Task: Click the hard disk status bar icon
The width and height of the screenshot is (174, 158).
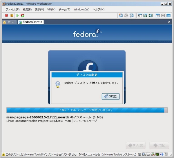Action: [x=148, y=155]
